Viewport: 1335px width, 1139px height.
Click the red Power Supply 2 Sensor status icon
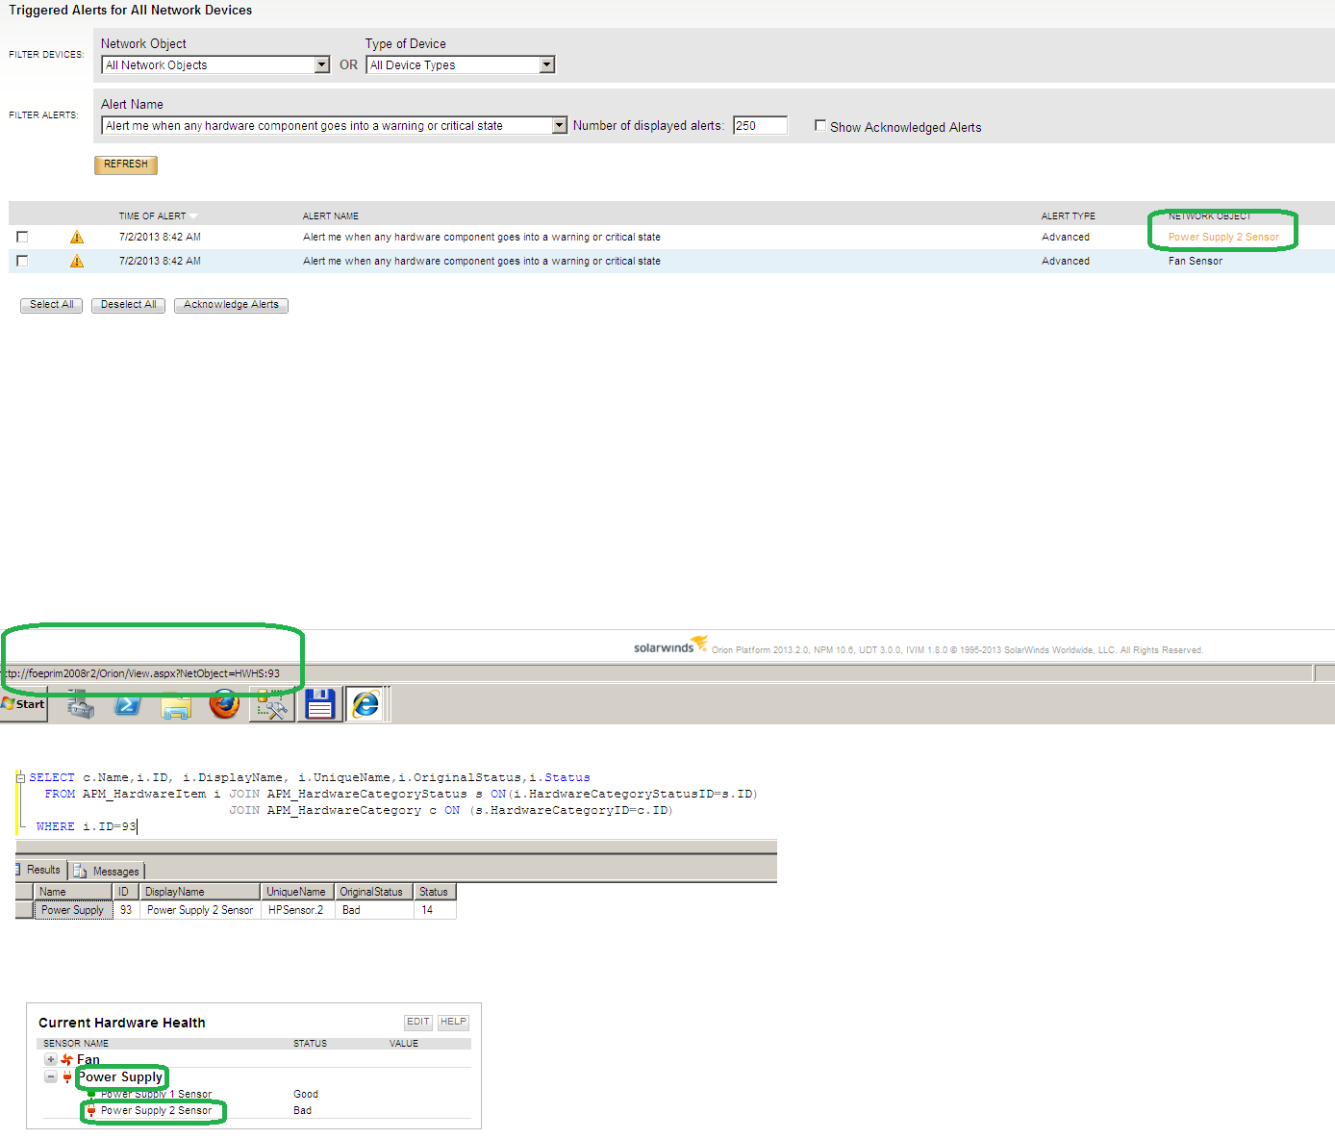coord(91,1111)
